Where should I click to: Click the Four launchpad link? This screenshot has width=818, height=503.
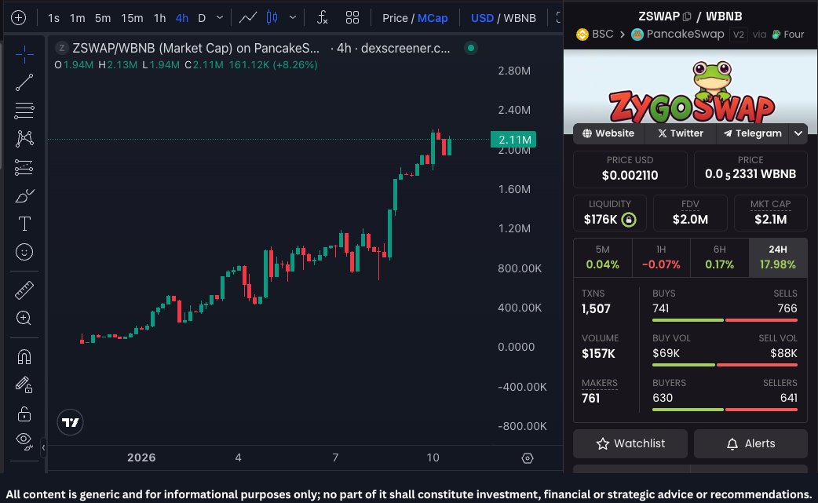click(x=787, y=35)
